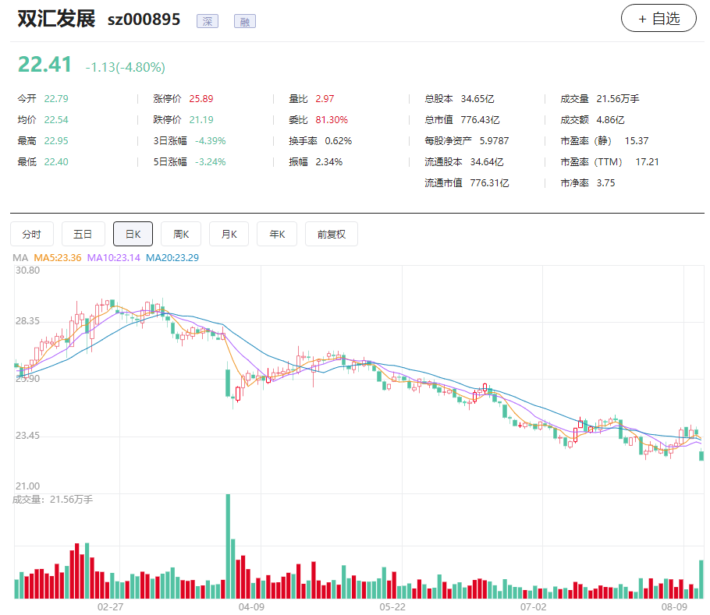This screenshot has height=615, width=710.
Task: Click the 08-09 date axis label
Action: 674,607
